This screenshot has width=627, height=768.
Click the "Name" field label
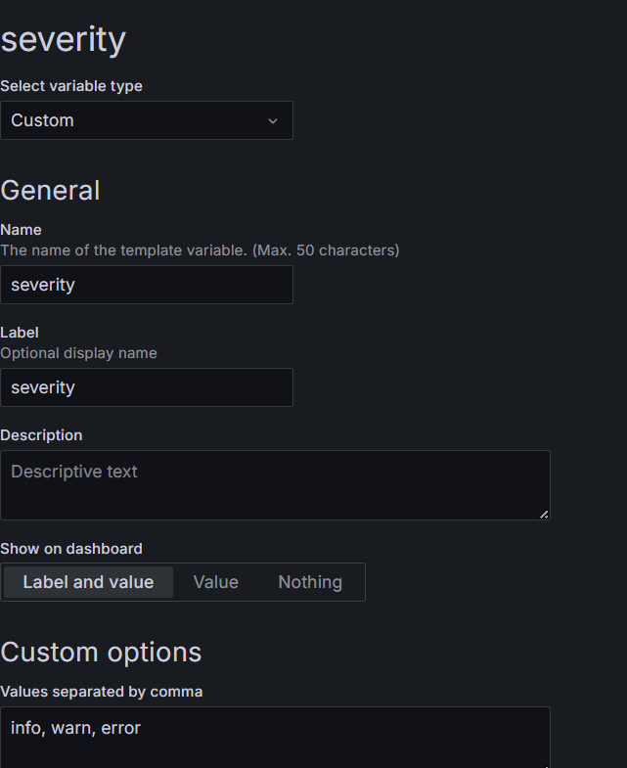point(21,230)
